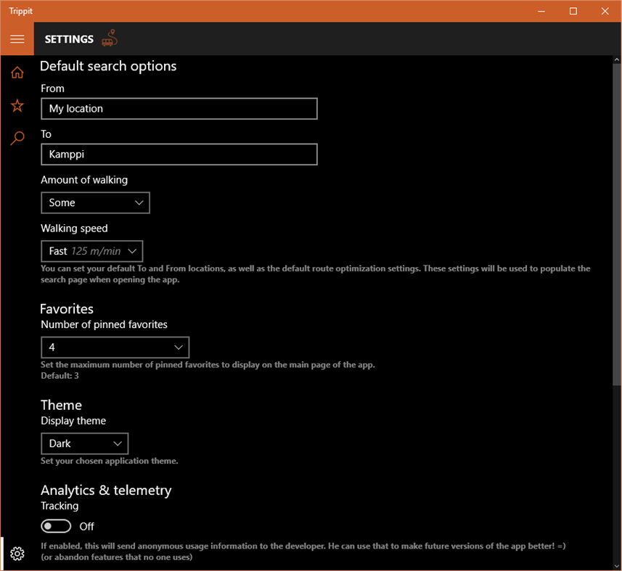Open trip search via the magnifier icon

[17, 138]
